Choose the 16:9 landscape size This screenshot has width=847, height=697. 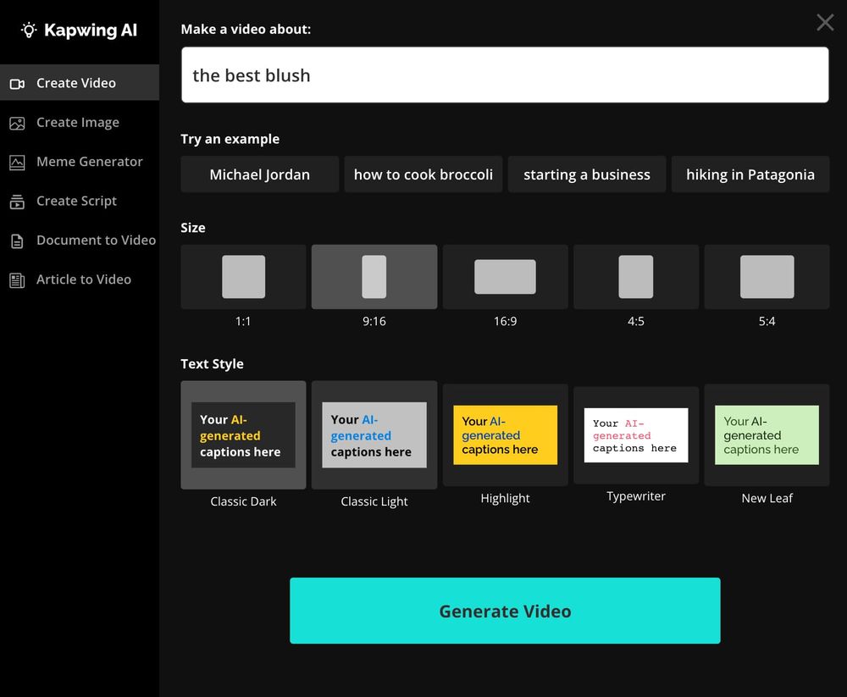[x=505, y=277]
